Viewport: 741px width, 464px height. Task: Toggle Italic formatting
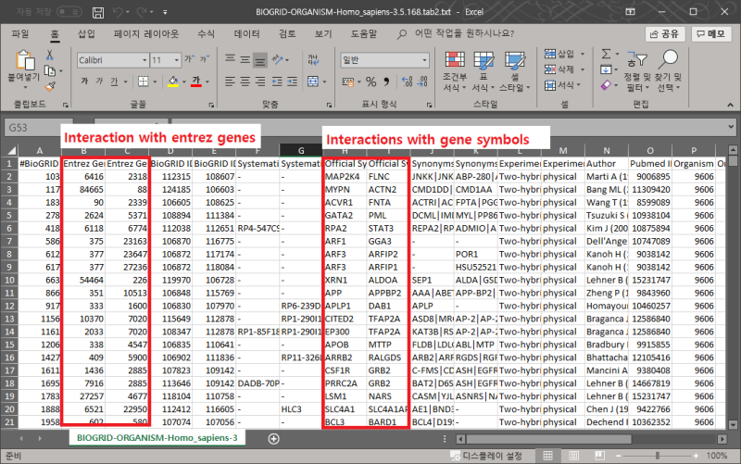point(99,82)
